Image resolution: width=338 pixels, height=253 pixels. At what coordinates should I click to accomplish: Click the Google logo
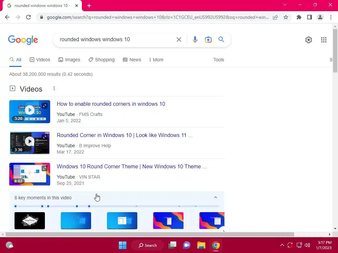(23, 40)
